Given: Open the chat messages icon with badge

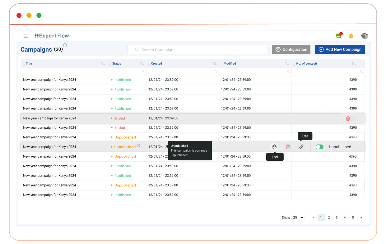Looking at the screenshot, I should click(x=338, y=36).
